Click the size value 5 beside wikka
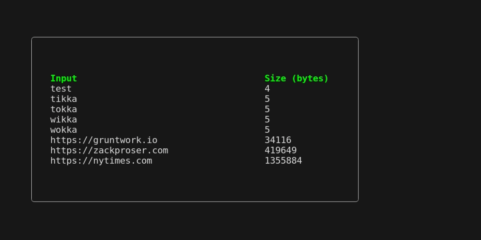This screenshot has height=240, width=481. [x=267, y=120]
